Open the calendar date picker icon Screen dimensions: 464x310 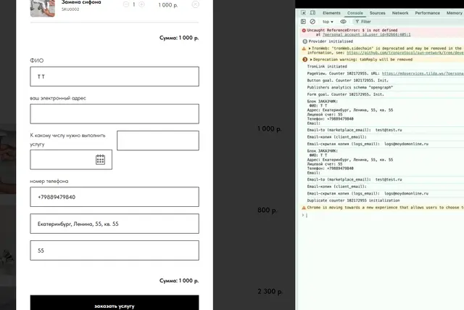click(101, 160)
